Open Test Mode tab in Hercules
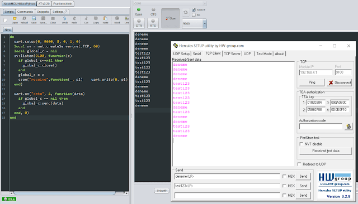 coord(264,54)
